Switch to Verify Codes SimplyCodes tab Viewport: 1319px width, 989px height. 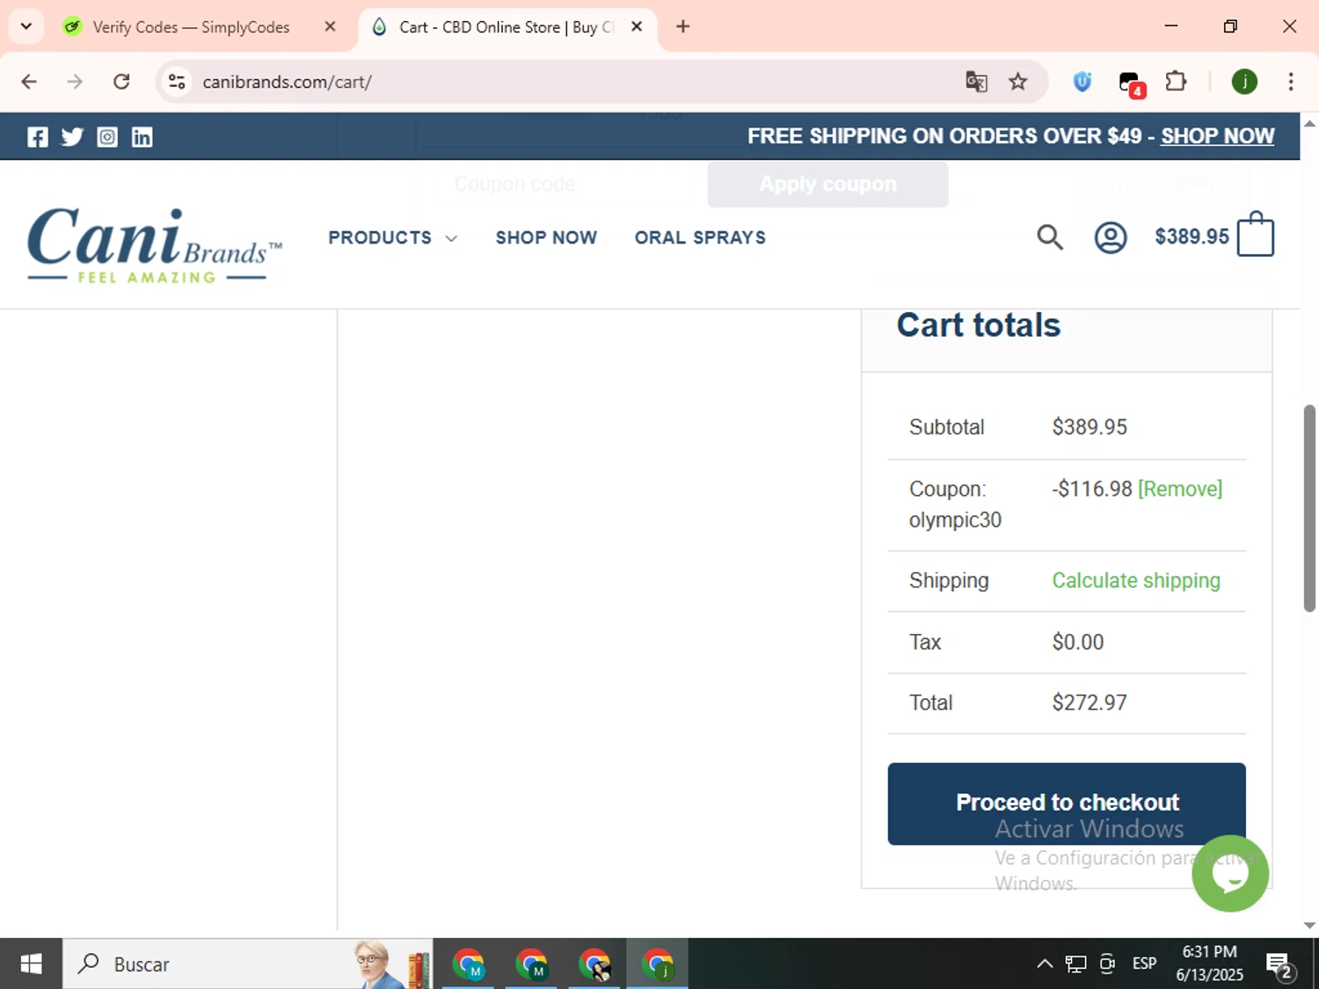coord(192,27)
